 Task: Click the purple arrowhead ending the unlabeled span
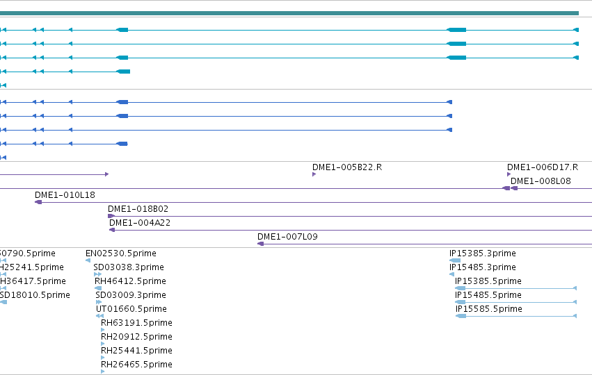[107, 174]
